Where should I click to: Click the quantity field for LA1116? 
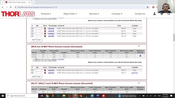[38, 28]
